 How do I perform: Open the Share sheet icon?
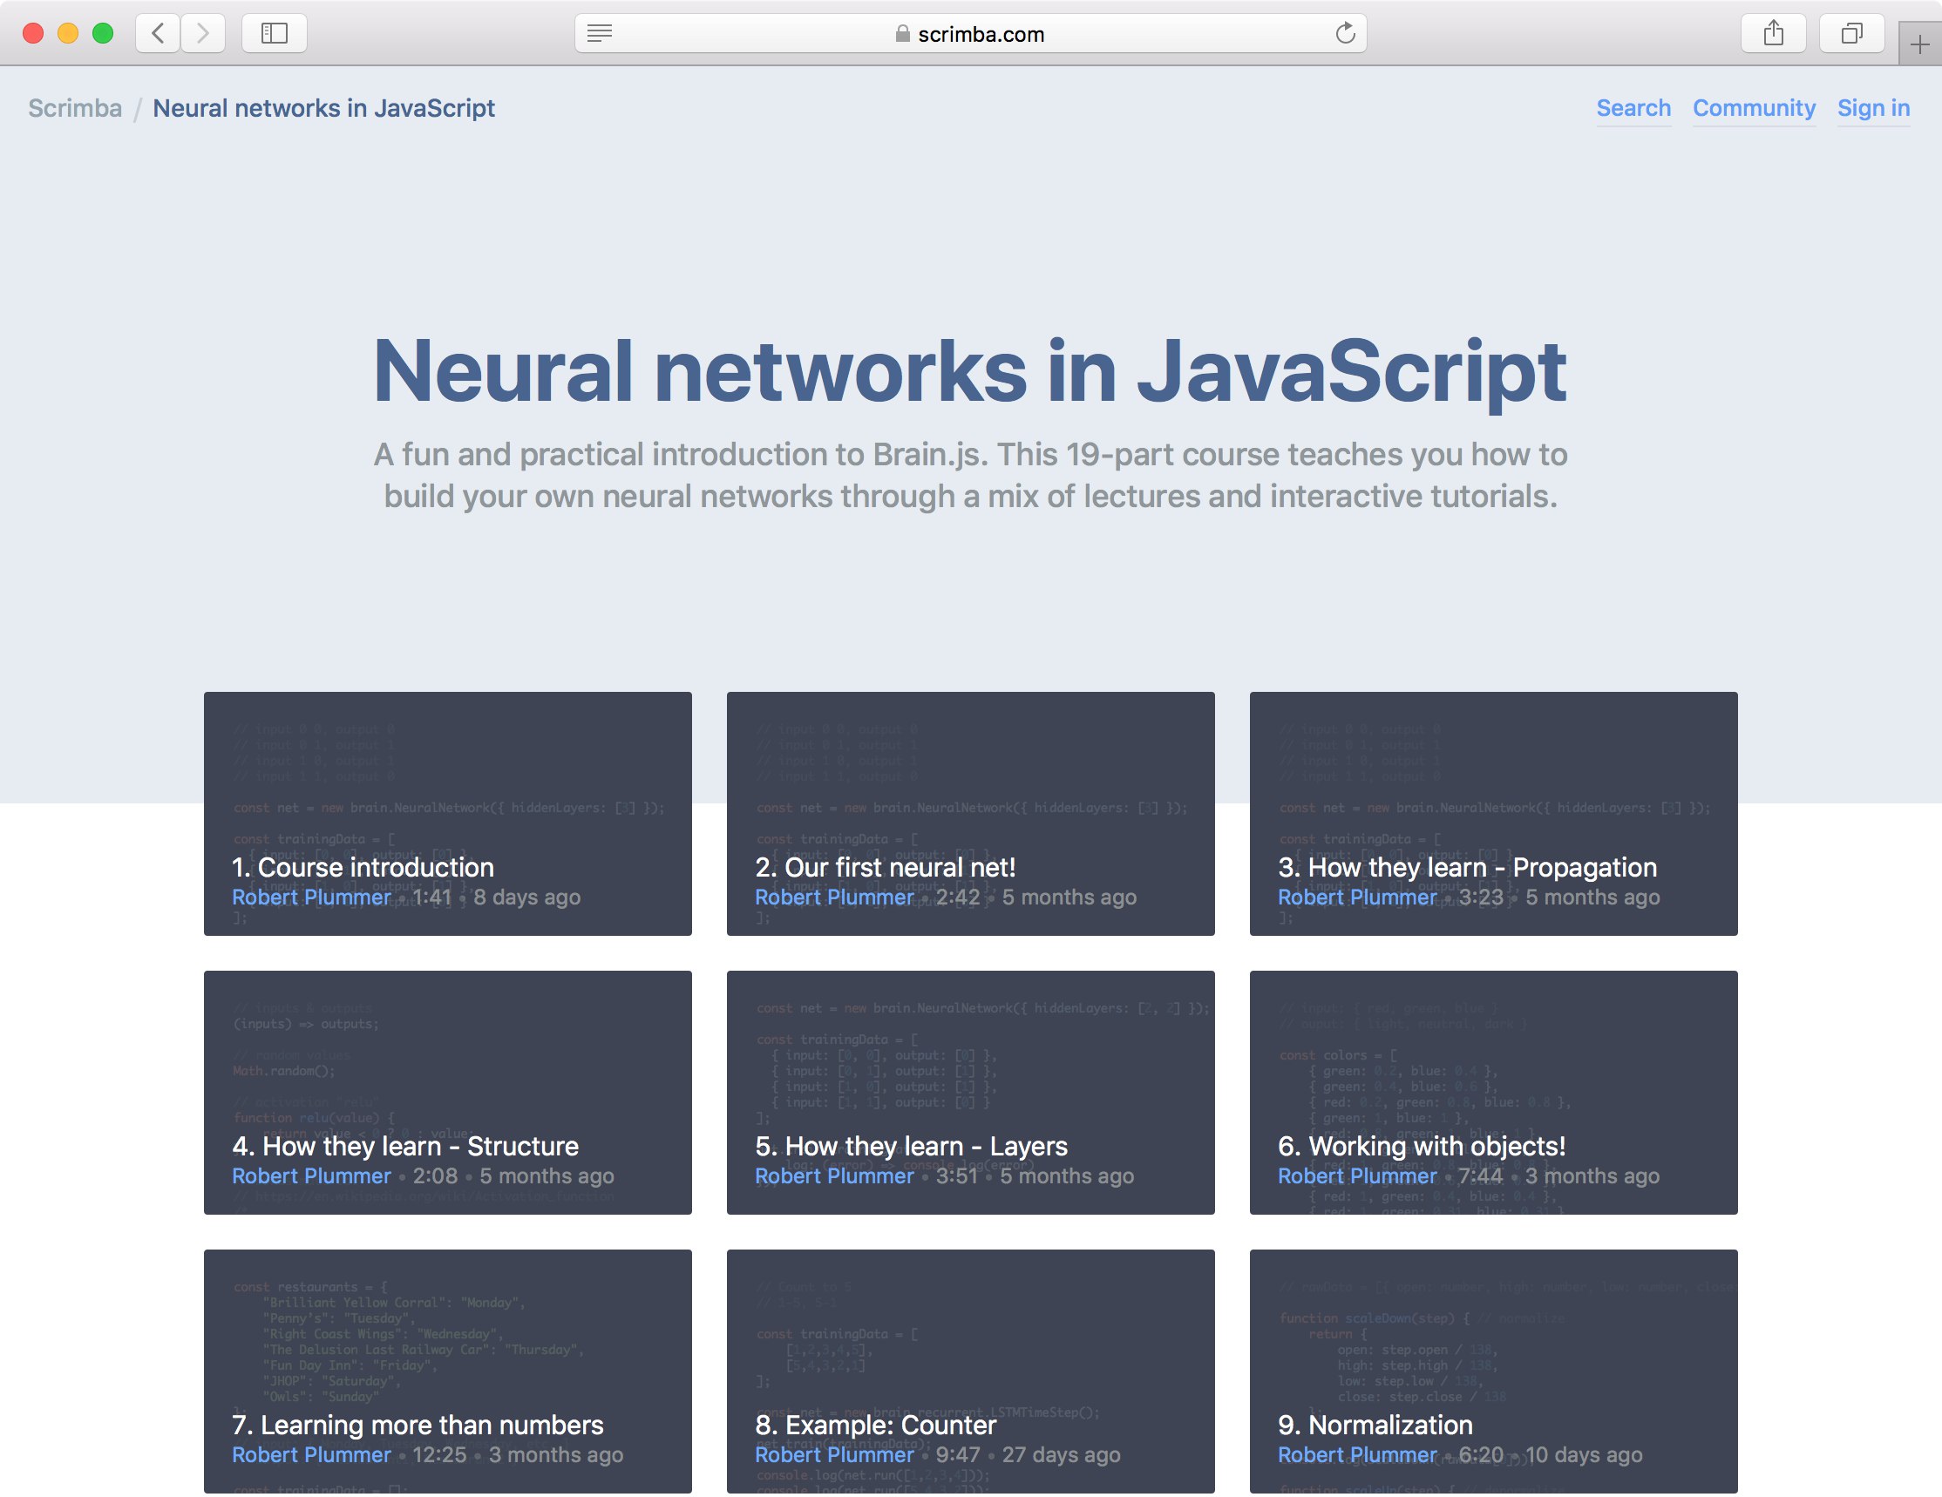click(x=1773, y=34)
